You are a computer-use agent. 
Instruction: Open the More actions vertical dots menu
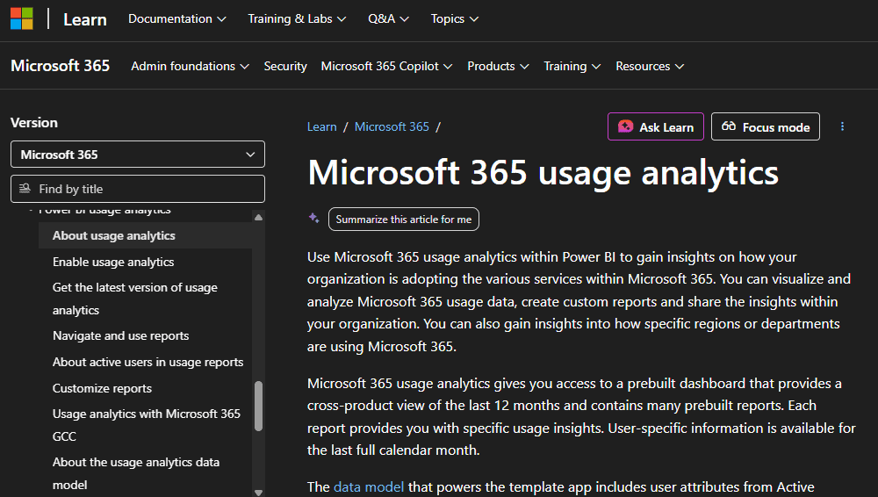tap(842, 126)
